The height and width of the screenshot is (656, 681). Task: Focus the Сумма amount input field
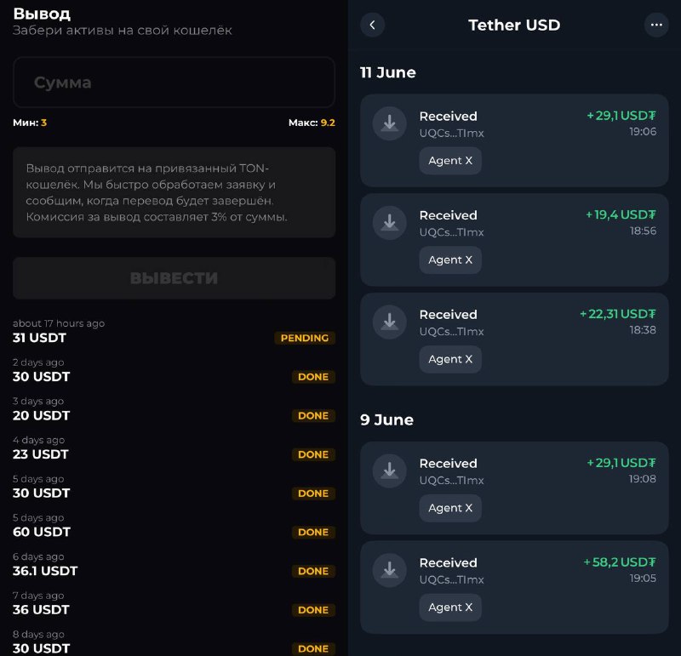pos(174,82)
